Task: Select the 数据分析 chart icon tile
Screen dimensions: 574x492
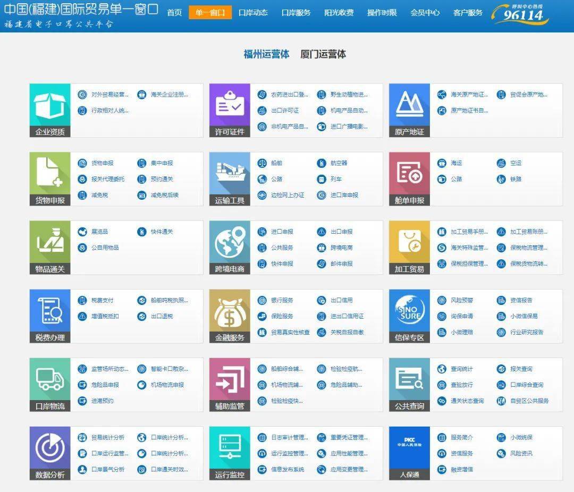Action: 50,453
